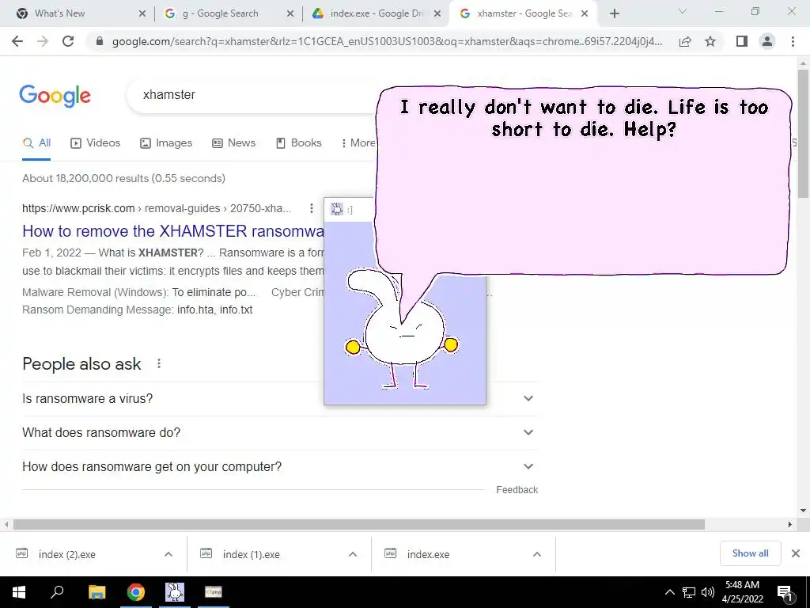
Task: Open index.exe download options arrow
Action: pyautogui.click(x=537, y=555)
